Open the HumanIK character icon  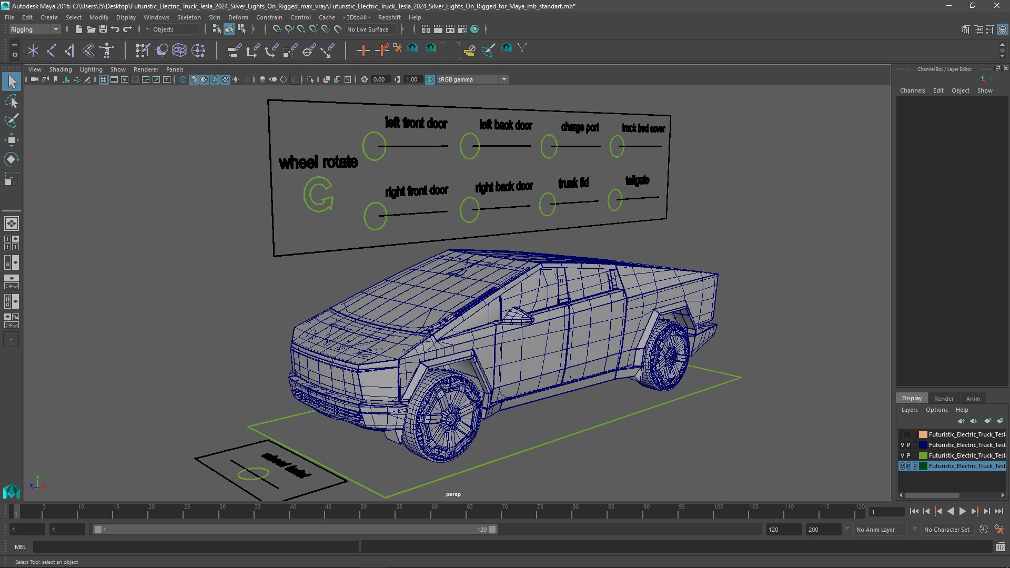[107, 50]
